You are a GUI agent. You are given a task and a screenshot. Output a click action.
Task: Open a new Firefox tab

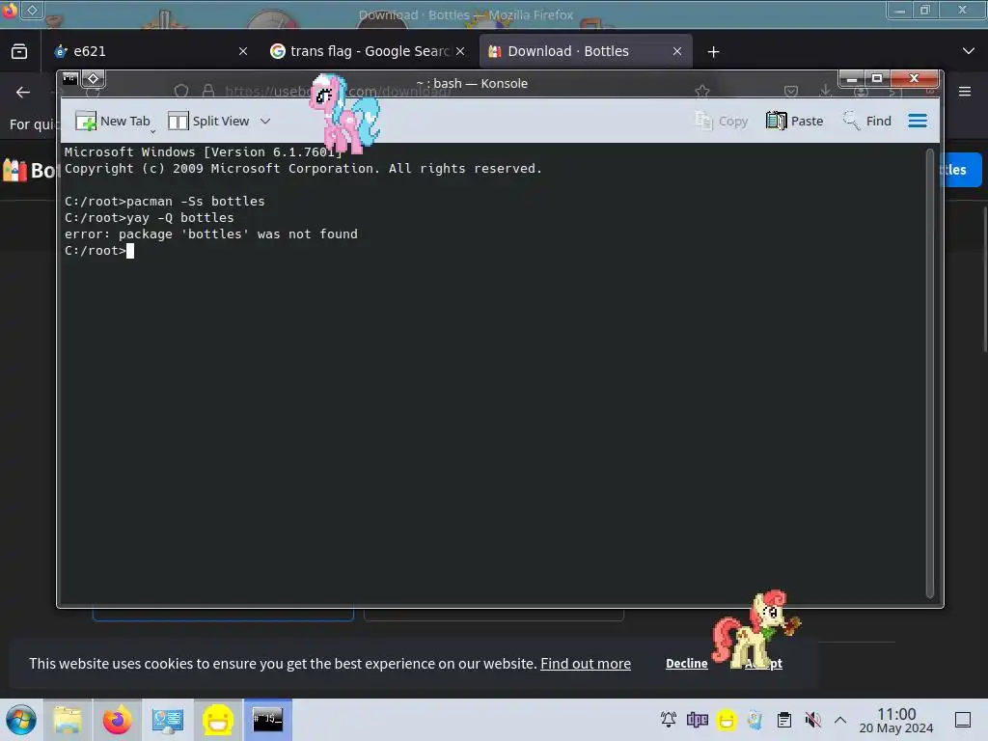click(x=713, y=52)
